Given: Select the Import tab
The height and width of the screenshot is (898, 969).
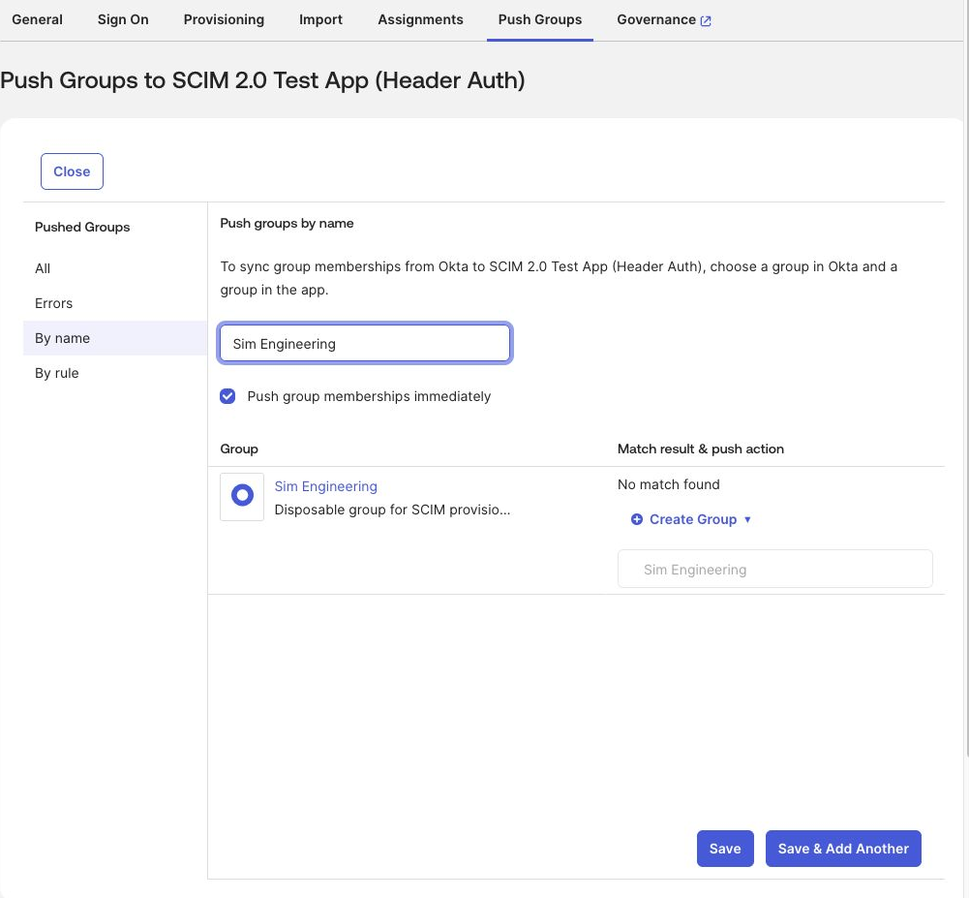Looking at the screenshot, I should tap(320, 19).
